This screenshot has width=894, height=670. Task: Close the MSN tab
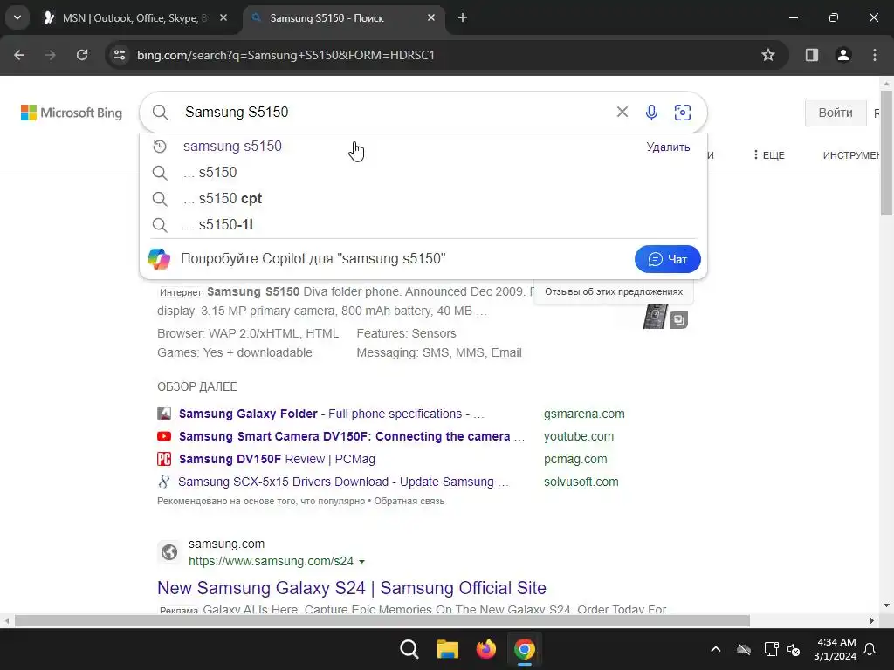pos(223,18)
